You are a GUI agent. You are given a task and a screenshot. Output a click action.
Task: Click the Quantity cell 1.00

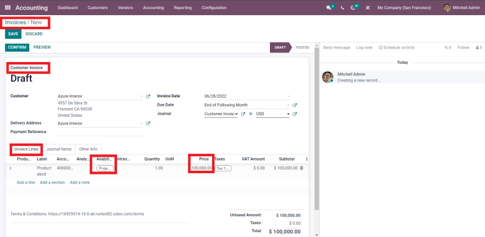click(x=158, y=168)
